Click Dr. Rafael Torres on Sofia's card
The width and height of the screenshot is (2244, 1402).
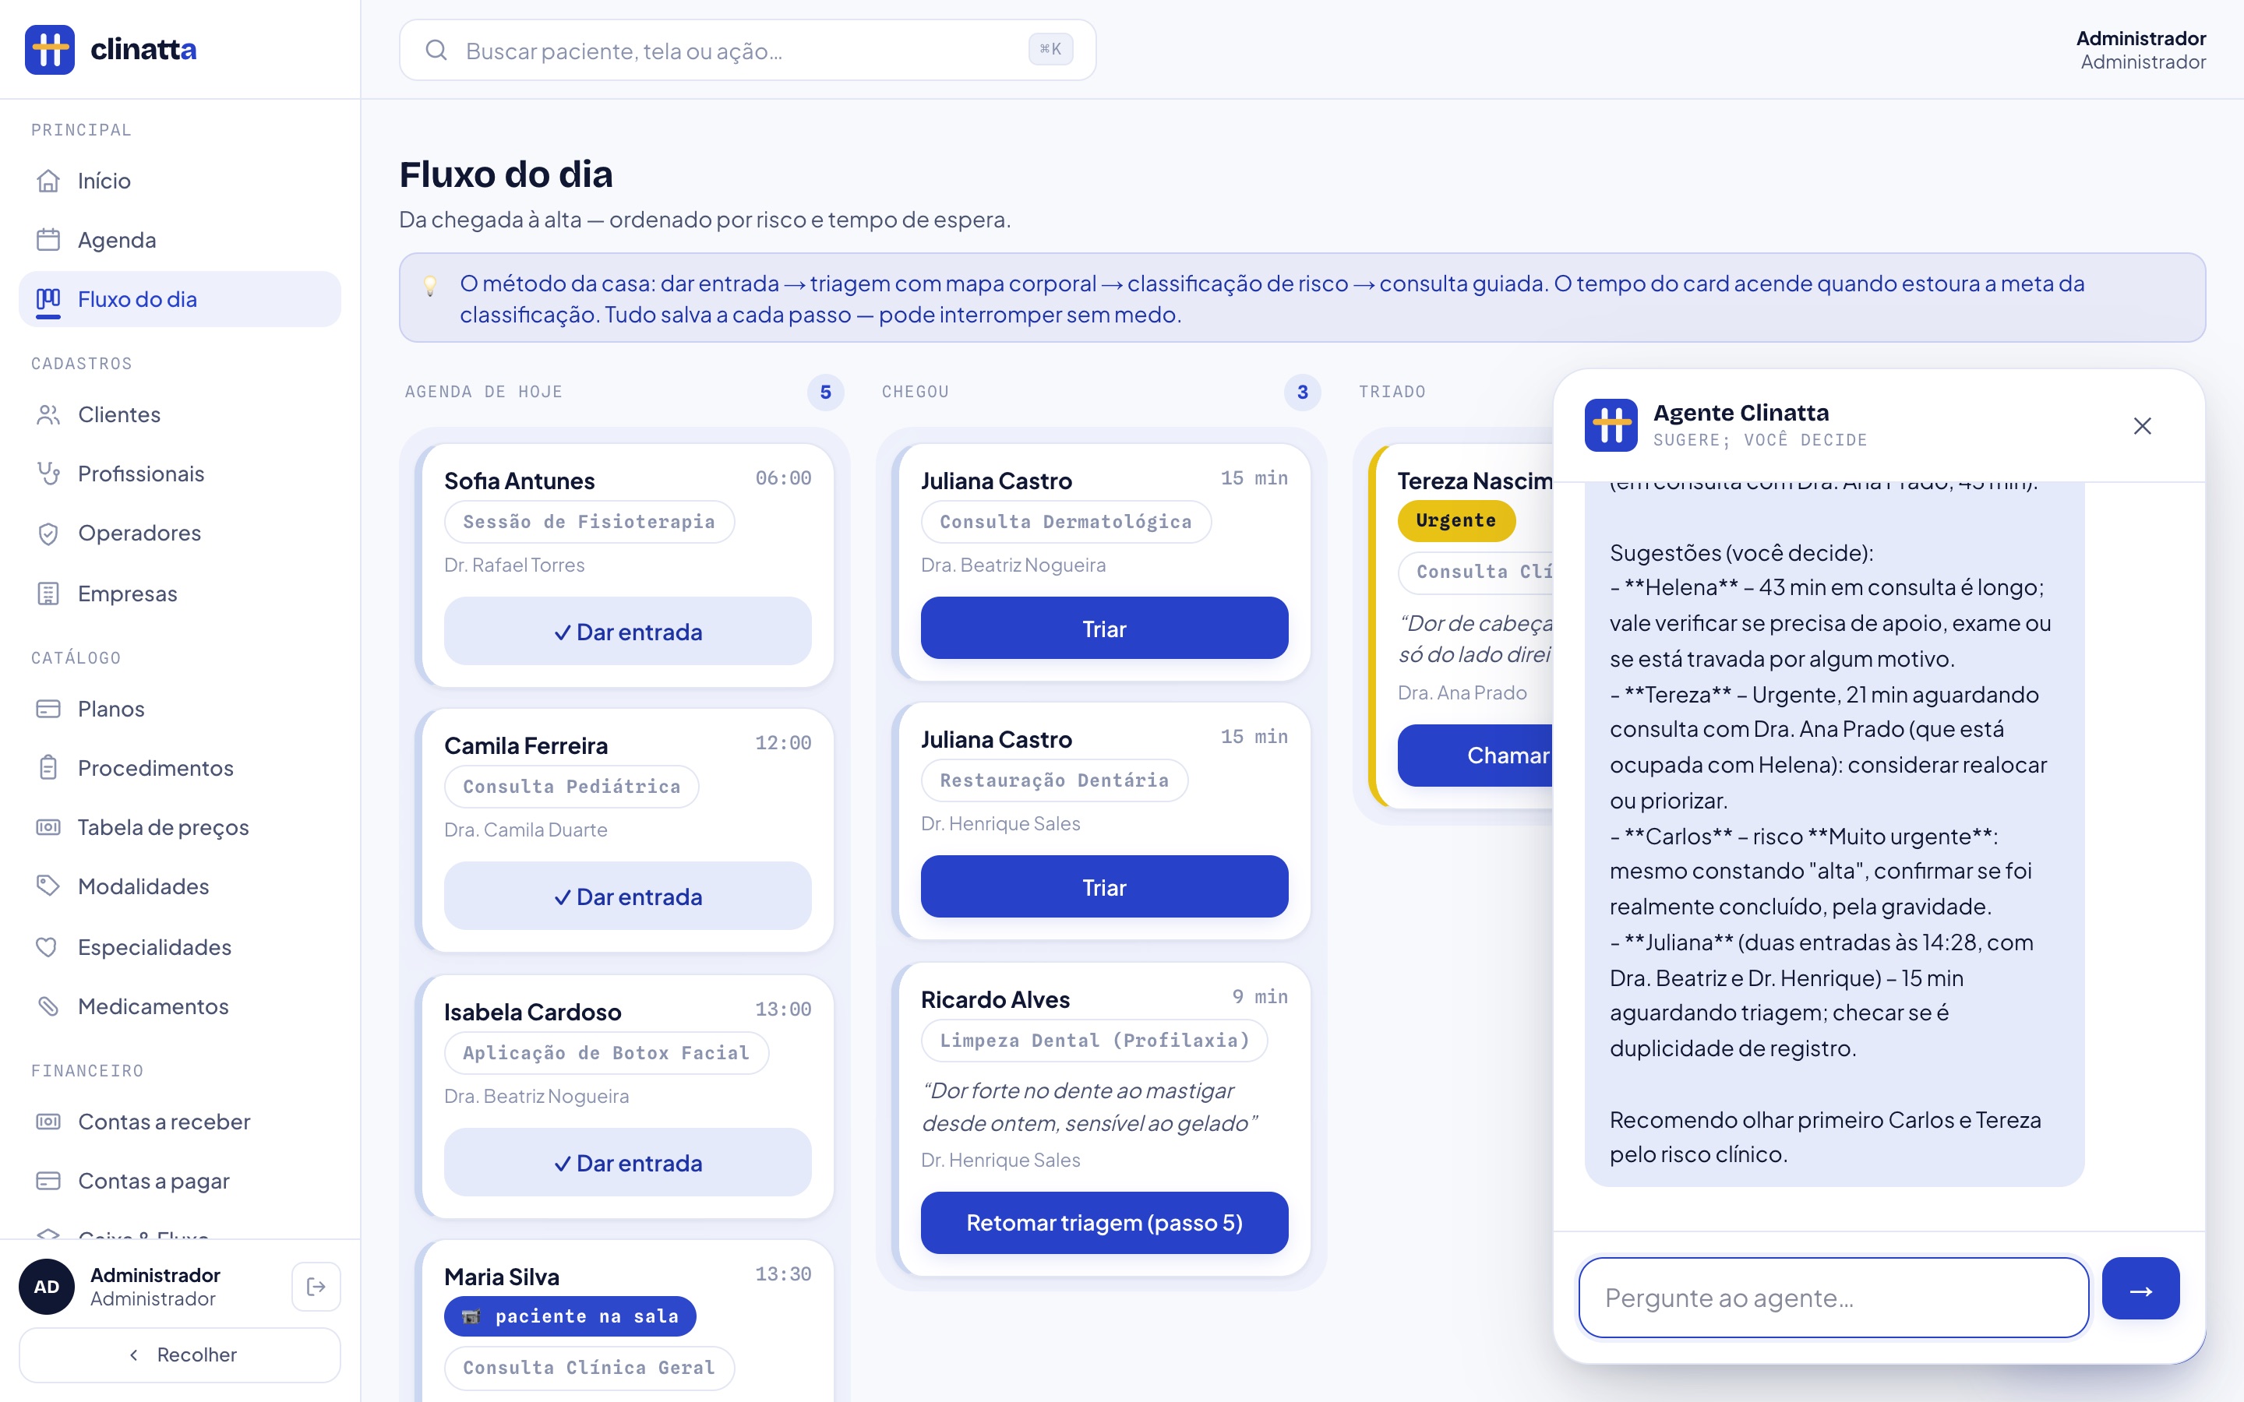pyautogui.click(x=514, y=565)
